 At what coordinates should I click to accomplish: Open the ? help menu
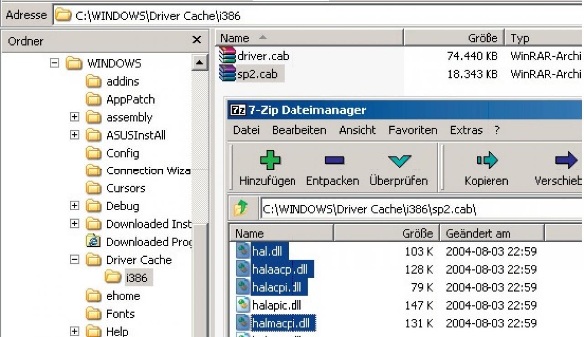[x=497, y=130]
